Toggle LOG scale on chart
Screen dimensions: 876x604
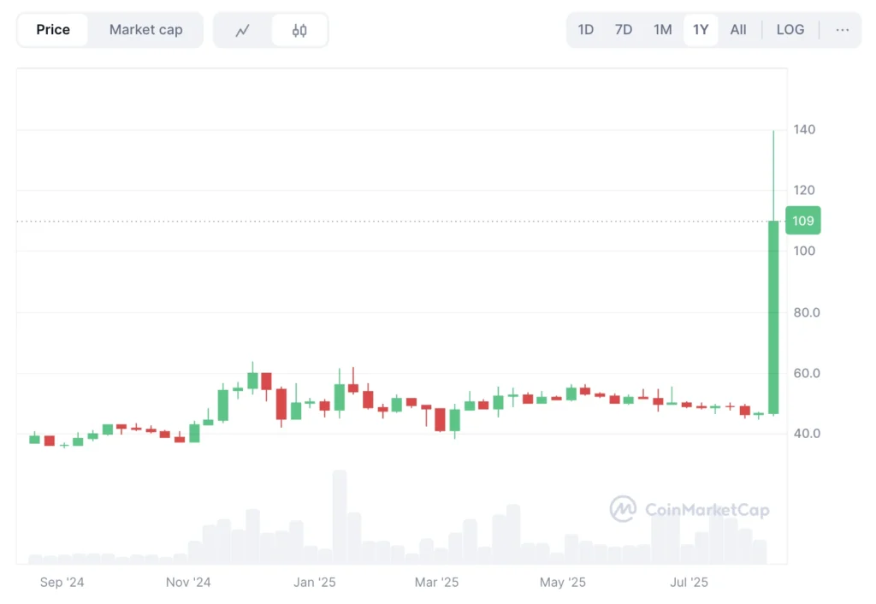(x=790, y=30)
